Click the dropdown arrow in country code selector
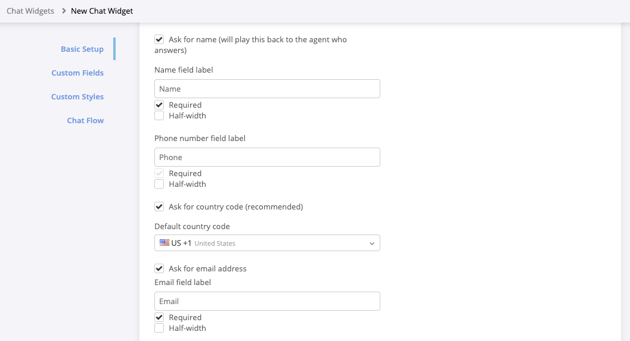630x341 pixels. point(372,243)
